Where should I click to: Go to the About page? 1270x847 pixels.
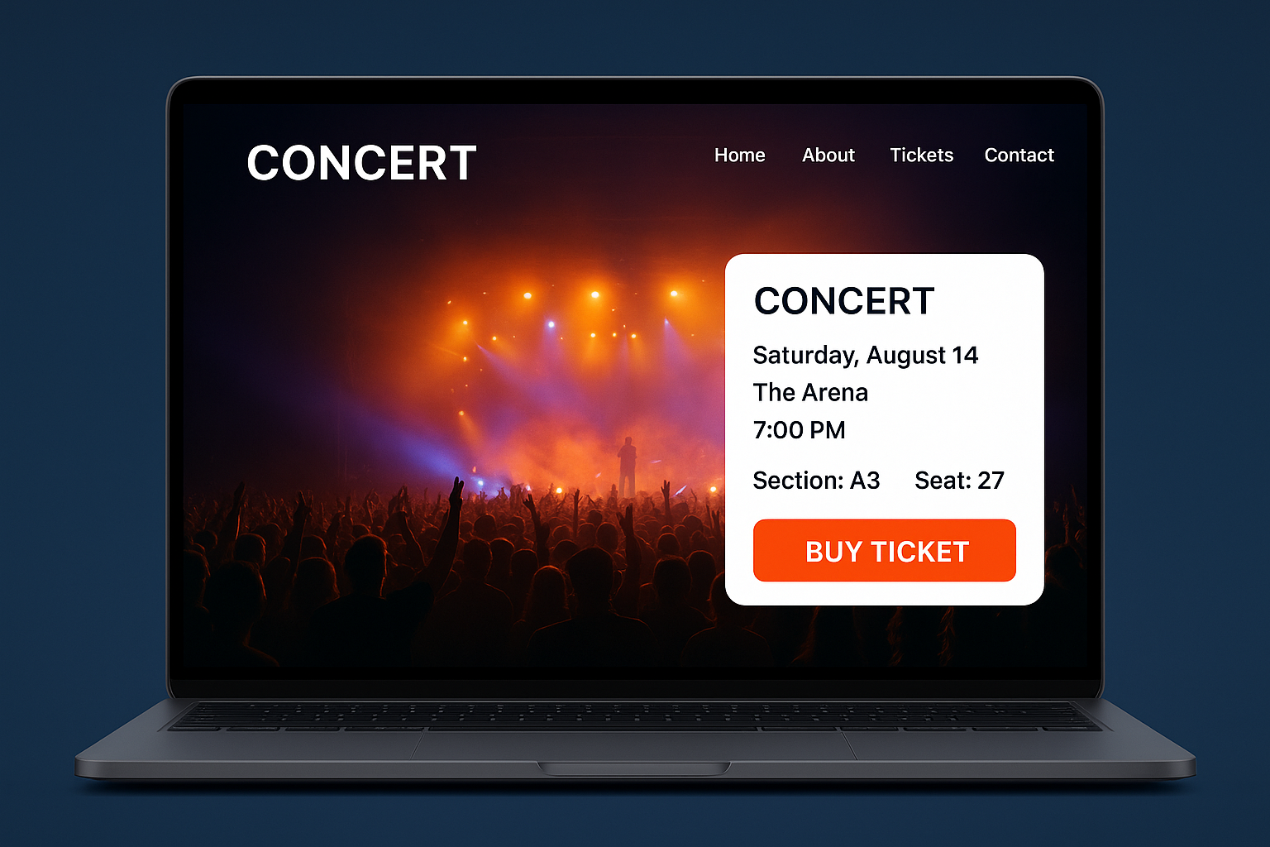(x=828, y=156)
